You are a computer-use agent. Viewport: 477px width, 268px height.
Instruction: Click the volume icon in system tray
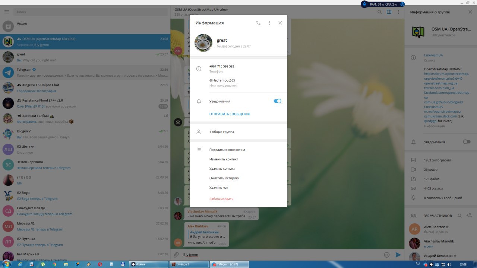click(x=449, y=264)
